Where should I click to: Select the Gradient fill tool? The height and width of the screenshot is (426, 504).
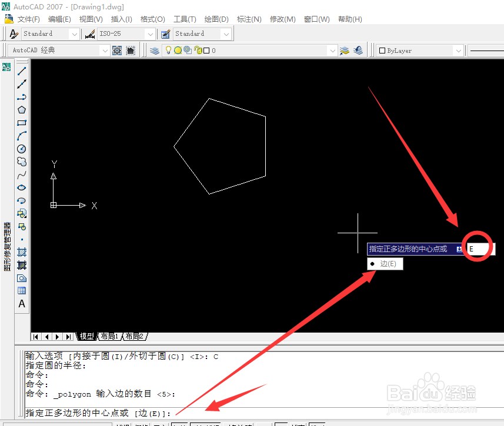[22, 265]
